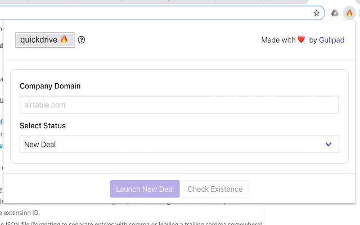Open the Gulipad link
Image resolution: width=360 pixels, height=225 pixels.
click(331, 40)
